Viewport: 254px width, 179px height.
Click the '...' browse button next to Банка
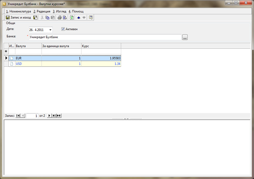click(185, 37)
